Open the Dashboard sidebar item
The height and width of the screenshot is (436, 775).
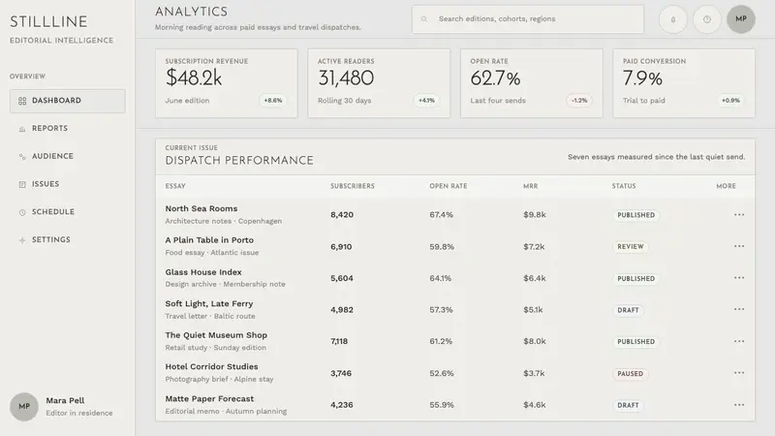pos(67,101)
